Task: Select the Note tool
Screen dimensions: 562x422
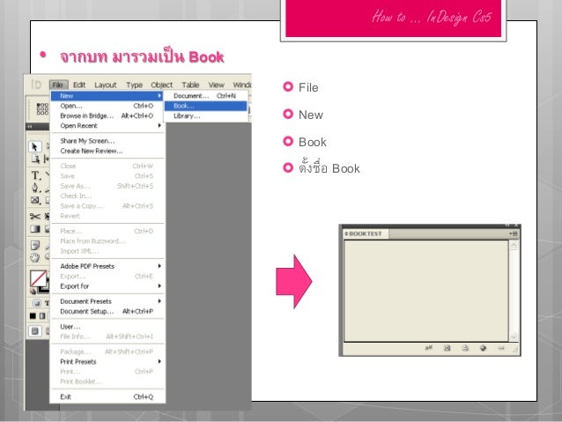Action: click(35, 246)
